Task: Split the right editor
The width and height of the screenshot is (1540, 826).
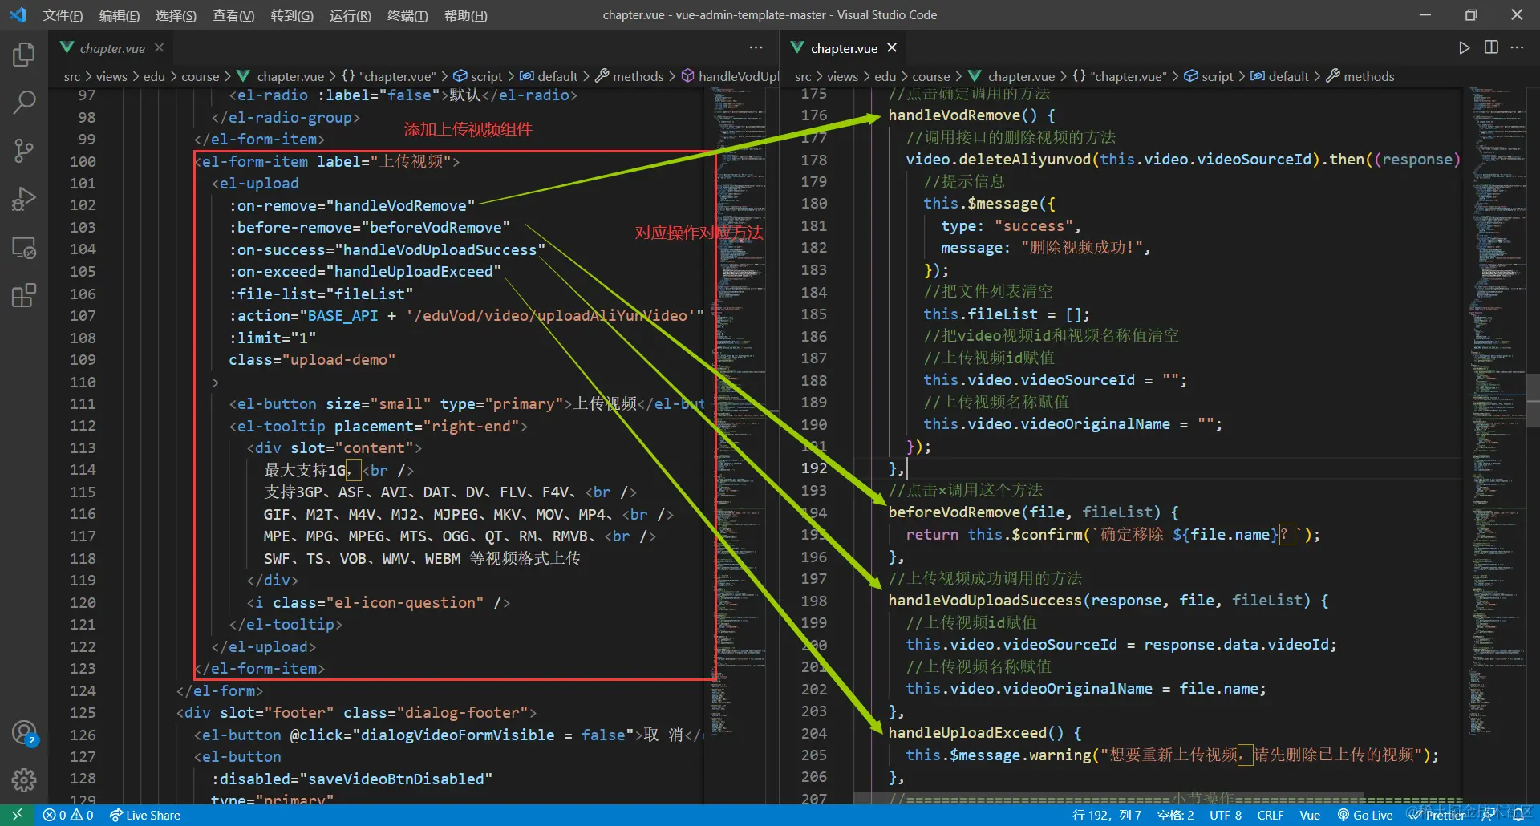Action: (x=1491, y=48)
